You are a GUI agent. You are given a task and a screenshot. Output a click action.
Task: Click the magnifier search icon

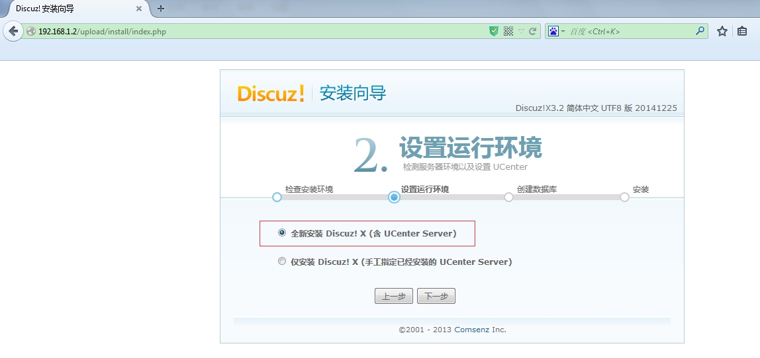[699, 31]
